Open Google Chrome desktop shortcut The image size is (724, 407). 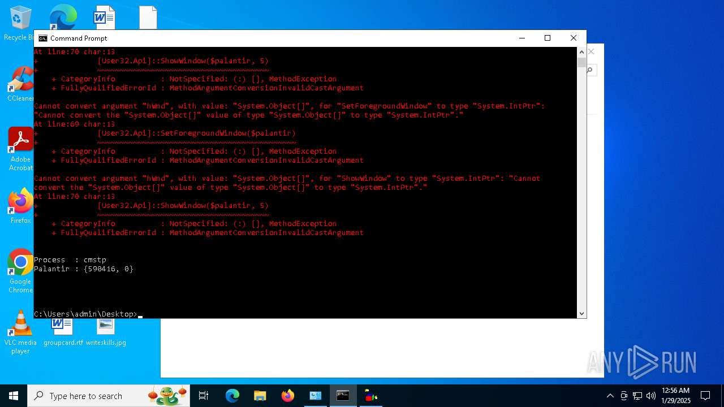click(20, 271)
